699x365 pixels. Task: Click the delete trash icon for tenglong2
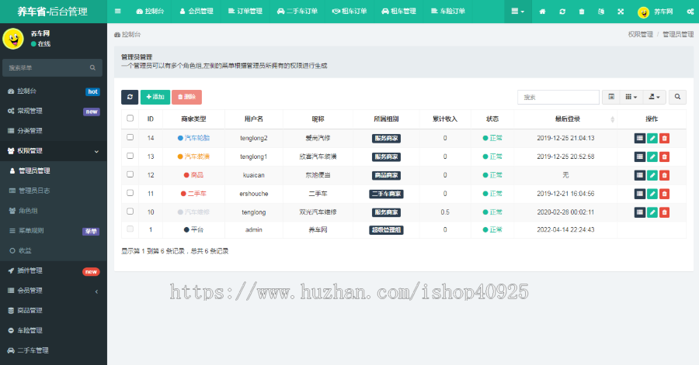point(664,138)
